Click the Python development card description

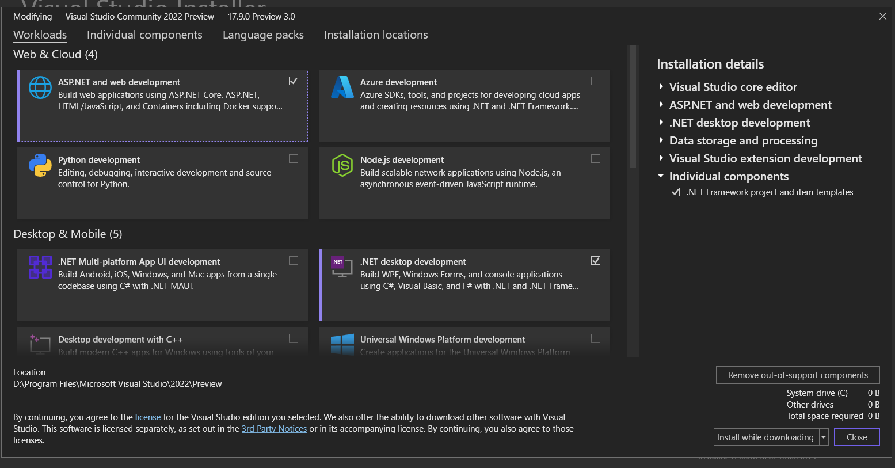165,178
